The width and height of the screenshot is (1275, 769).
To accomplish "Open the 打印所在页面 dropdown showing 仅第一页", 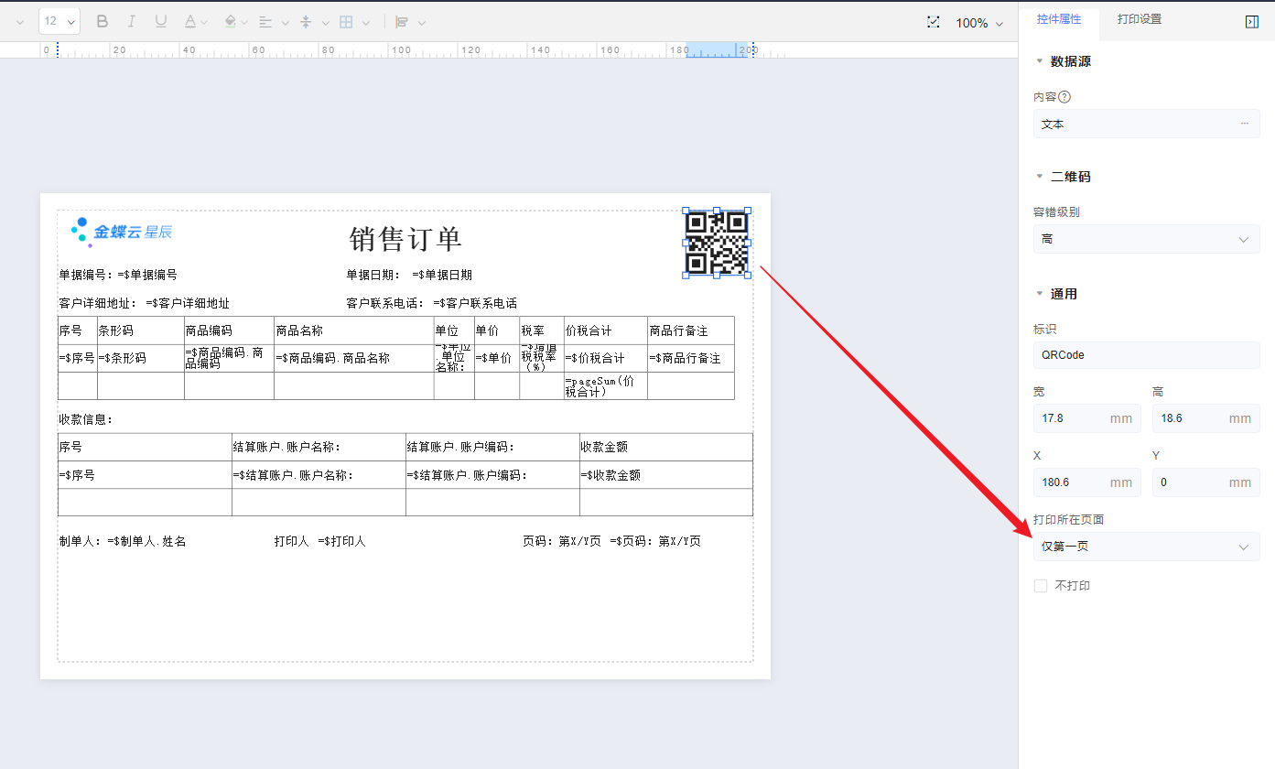I will [x=1146, y=547].
